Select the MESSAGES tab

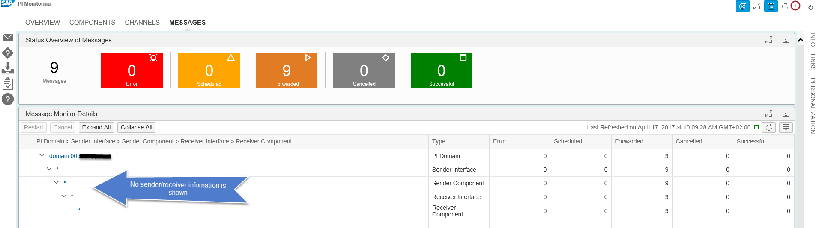coord(187,23)
